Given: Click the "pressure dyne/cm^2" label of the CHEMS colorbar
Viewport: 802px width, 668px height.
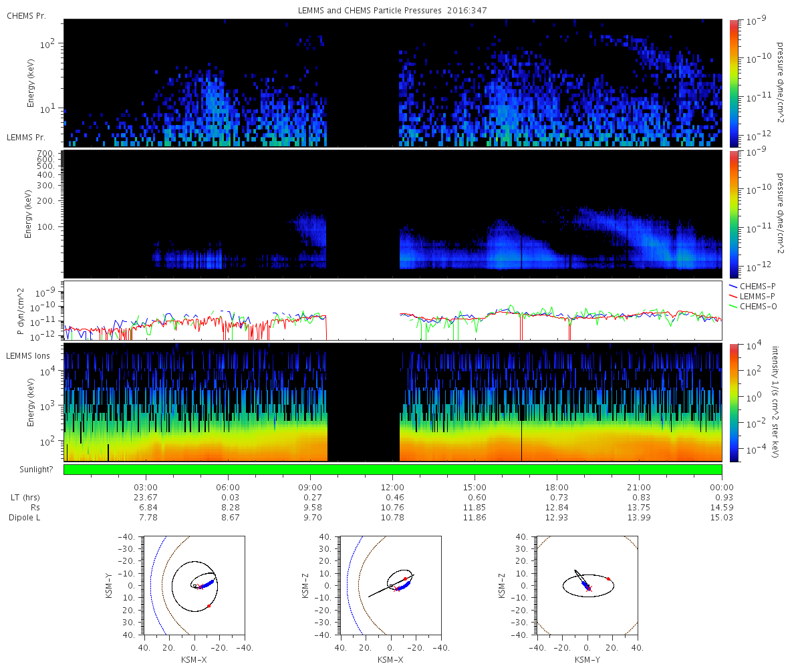Looking at the screenshot, I should tap(779, 83).
